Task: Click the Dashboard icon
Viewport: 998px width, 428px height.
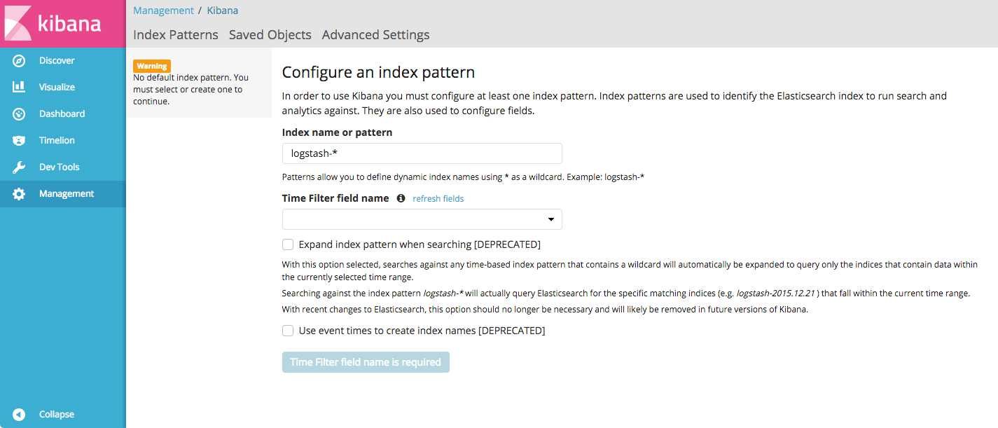Action: (x=19, y=113)
